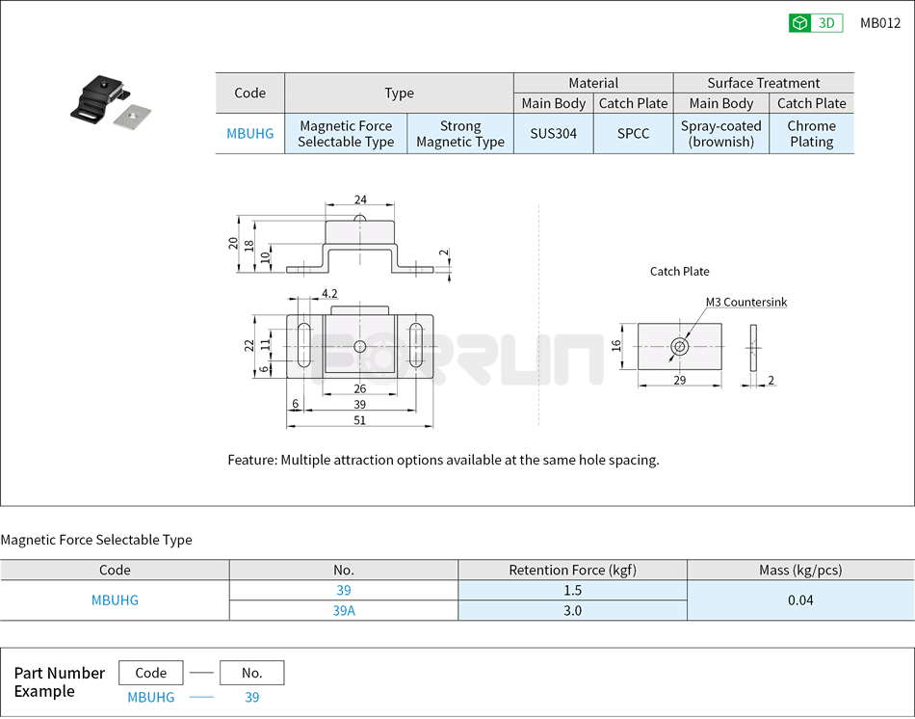Viewport: 915px width, 719px height.
Task: Select the Strong Magnetic Type cell
Action: (460, 133)
